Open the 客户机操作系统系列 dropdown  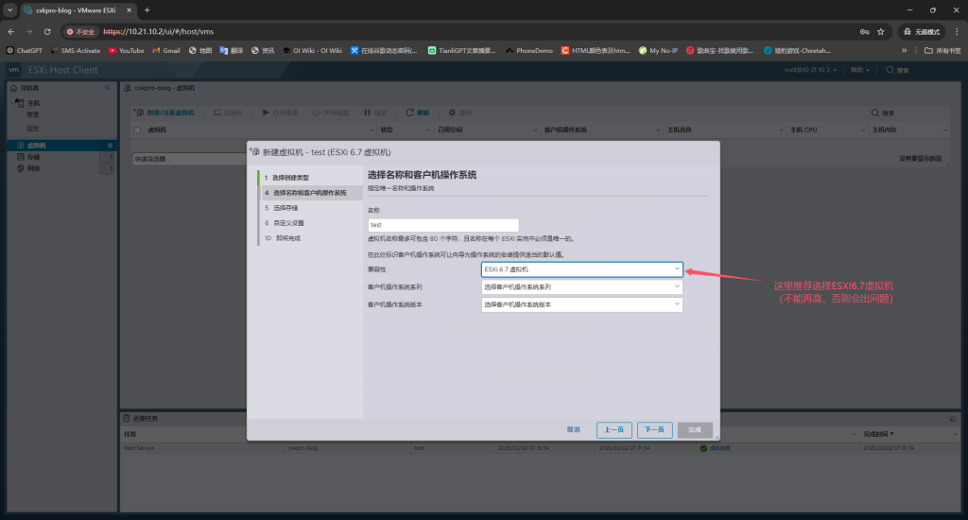click(581, 286)
